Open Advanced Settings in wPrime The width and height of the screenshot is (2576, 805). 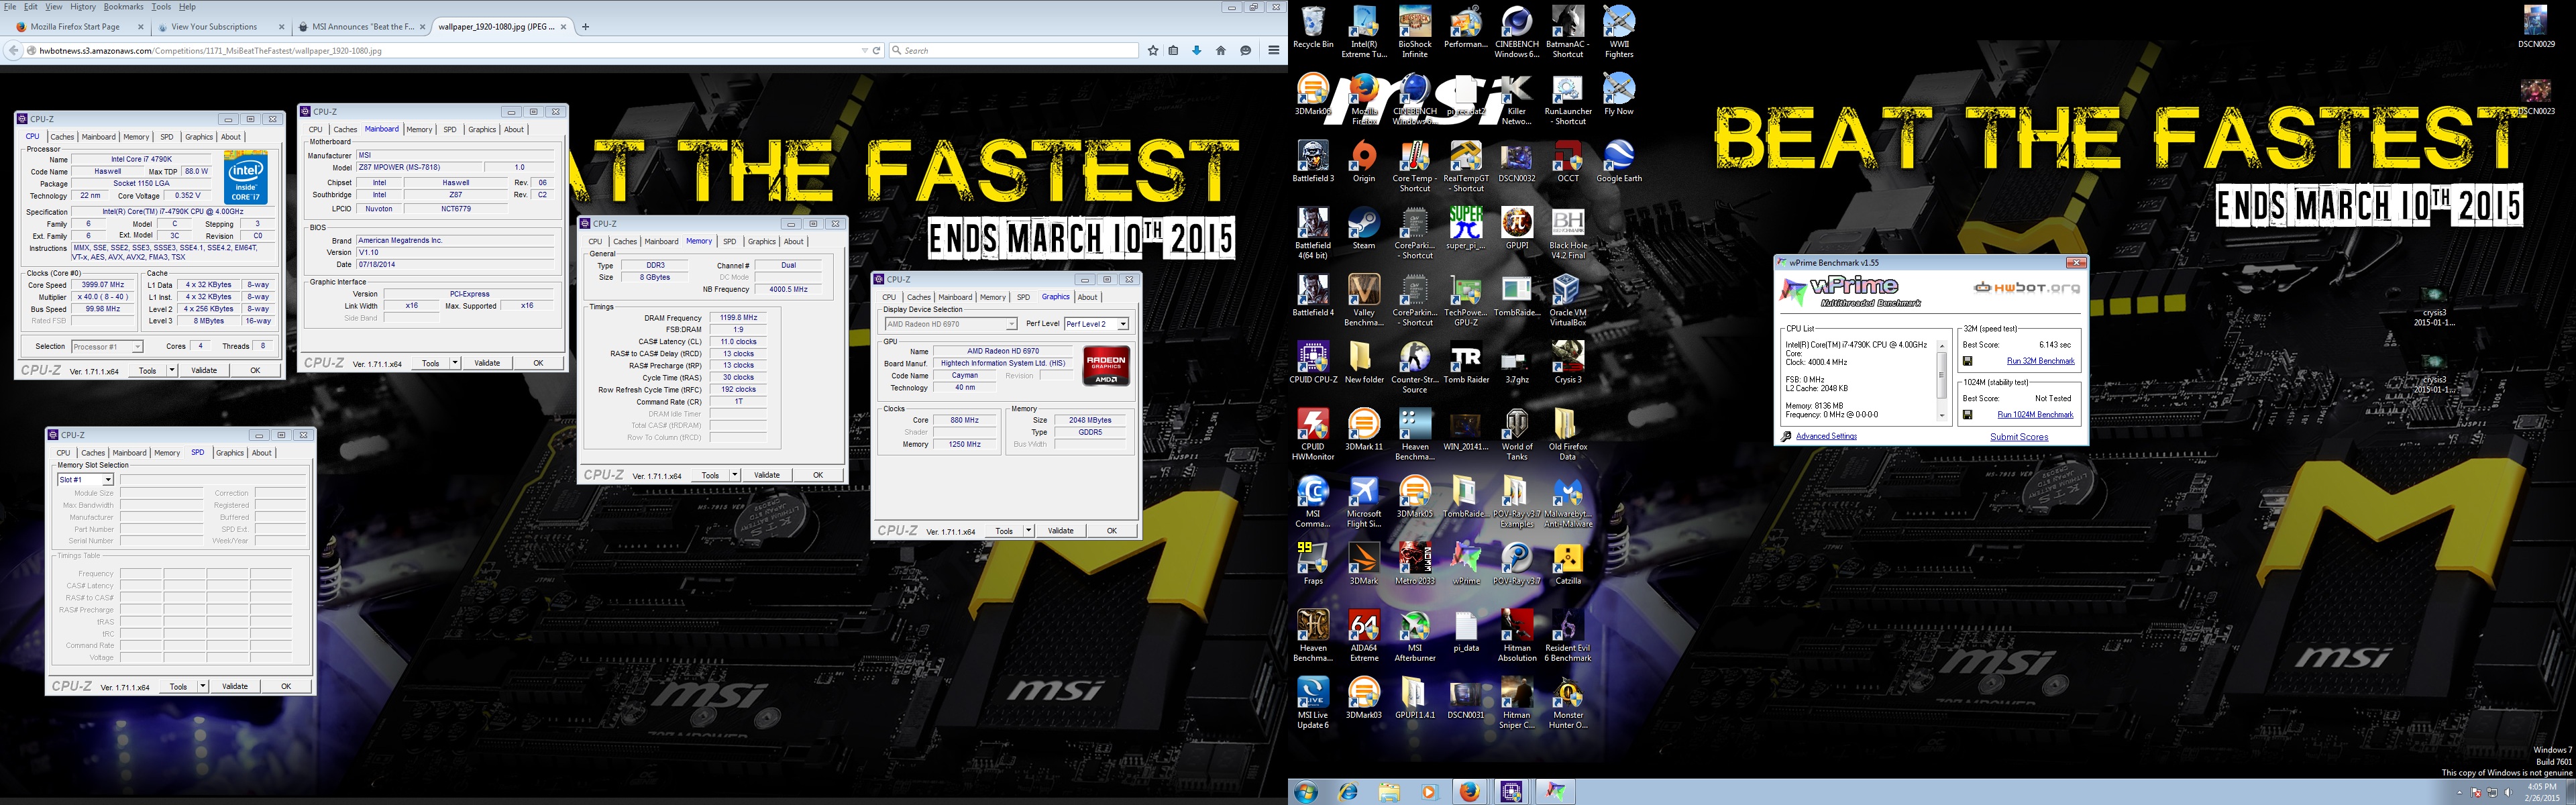click(x=1826, y=436)
